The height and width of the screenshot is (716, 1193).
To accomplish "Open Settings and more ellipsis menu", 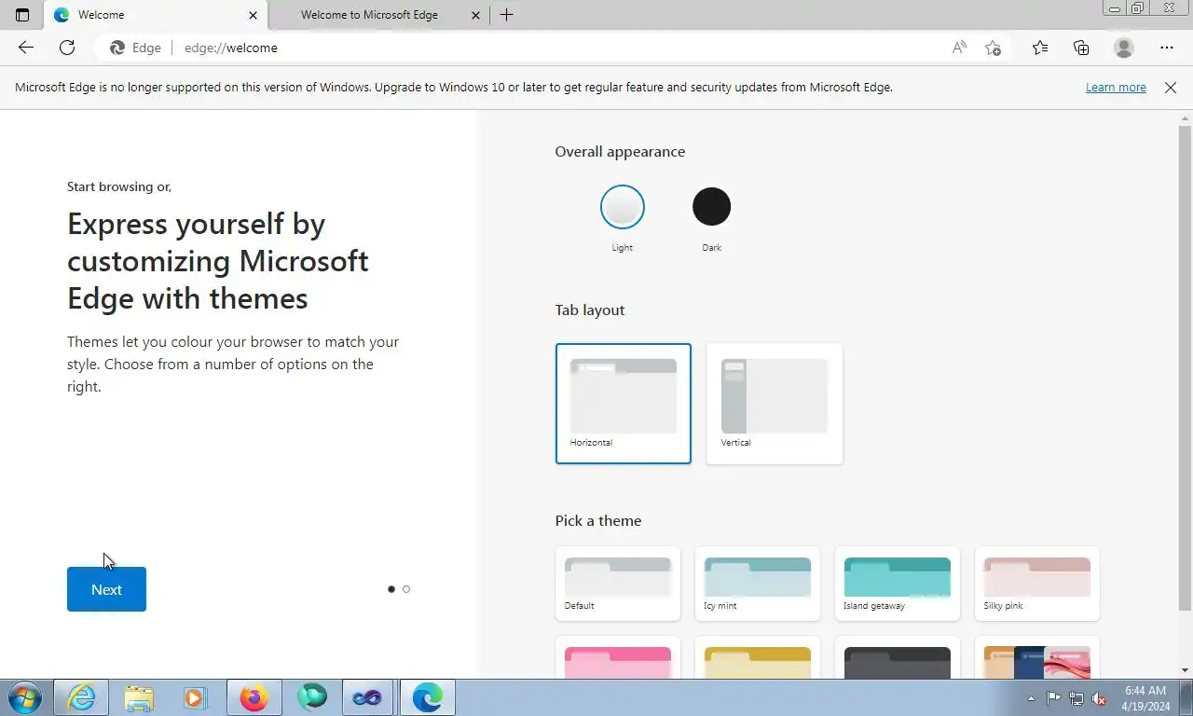I will click(1167, 48).
